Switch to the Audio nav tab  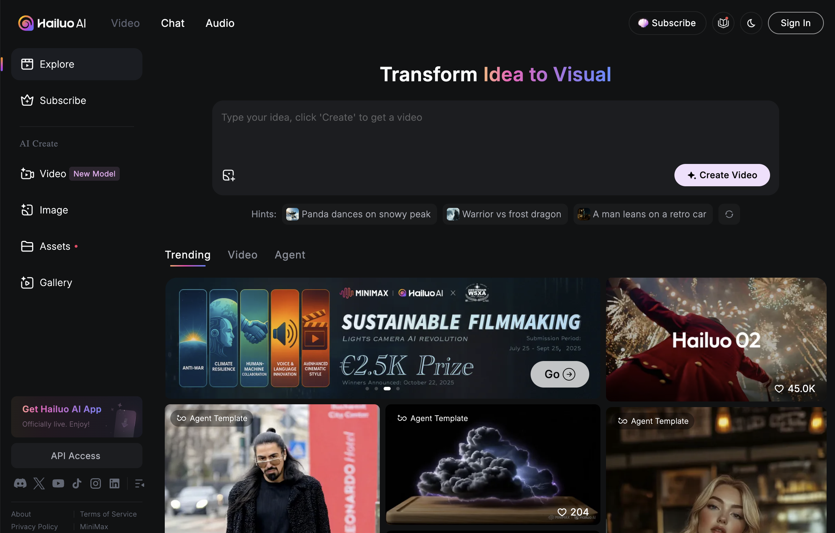220,23
